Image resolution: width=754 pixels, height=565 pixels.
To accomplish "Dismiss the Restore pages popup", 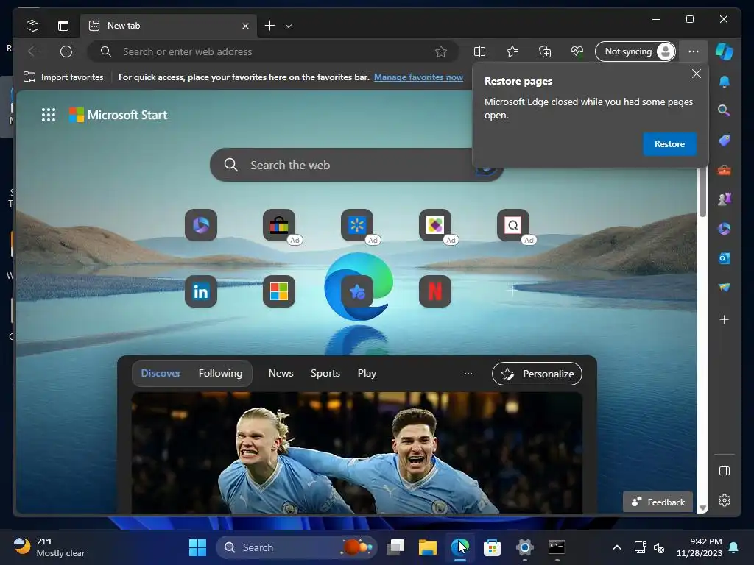I will click(697, 74).
